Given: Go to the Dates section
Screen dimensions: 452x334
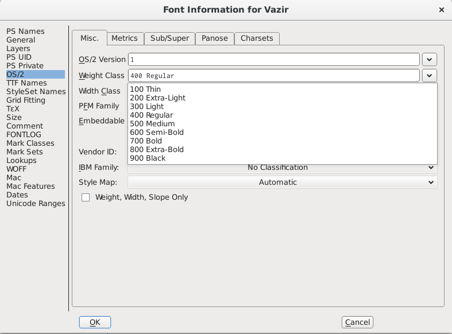Looking at the screenshot, I should coord(17,195).
